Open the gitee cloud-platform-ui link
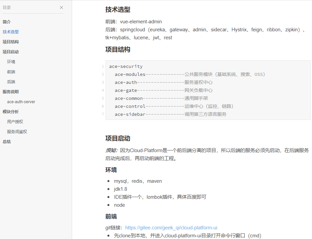Image resolution: width=312 pixels, height=239 pixels. tap(171, 228)
